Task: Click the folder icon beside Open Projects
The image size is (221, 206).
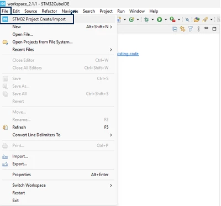Action: click(x=5, y=42)
